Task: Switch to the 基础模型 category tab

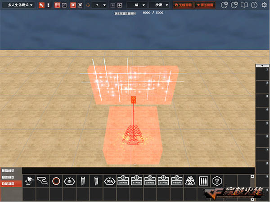Action: (11, 171)
